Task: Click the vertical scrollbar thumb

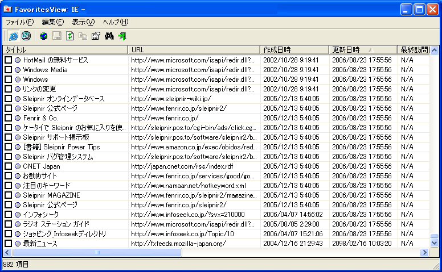Action: click(x=435, y=236)
